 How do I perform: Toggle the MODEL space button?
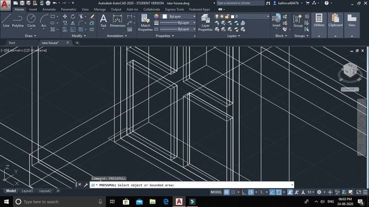[x=216, y=192]
